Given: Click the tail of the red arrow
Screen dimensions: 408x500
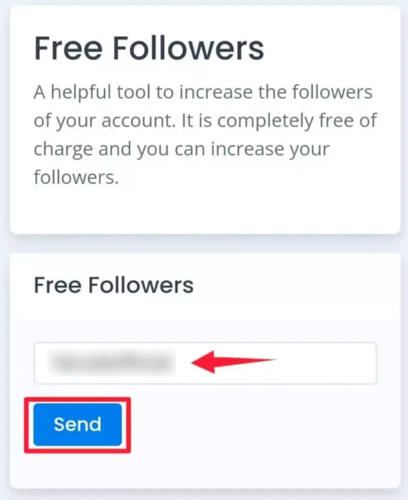Looking at the screenshot, I should click(x=272, y=360).
